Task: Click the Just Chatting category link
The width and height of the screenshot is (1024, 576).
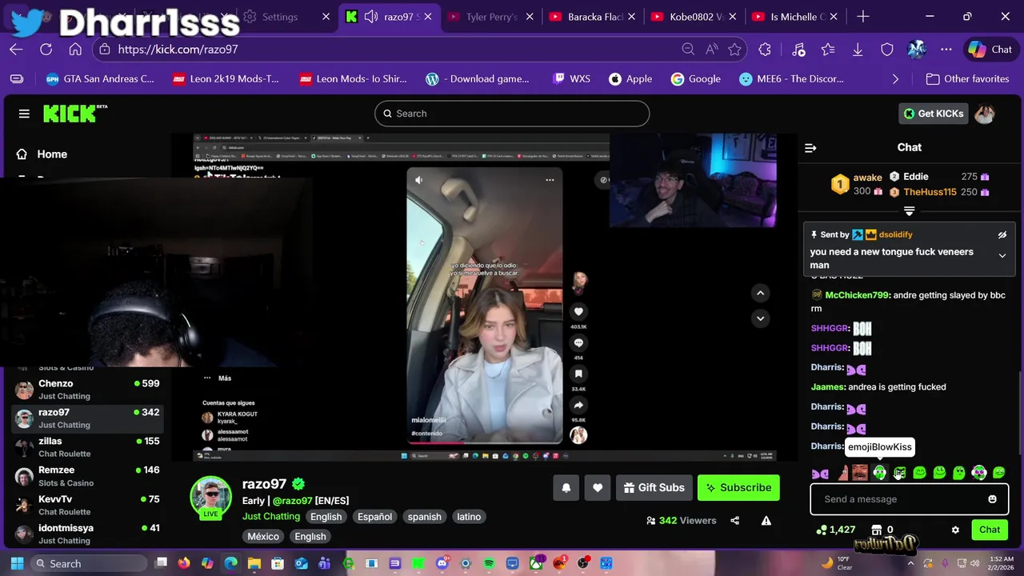Action: [271, 517]
